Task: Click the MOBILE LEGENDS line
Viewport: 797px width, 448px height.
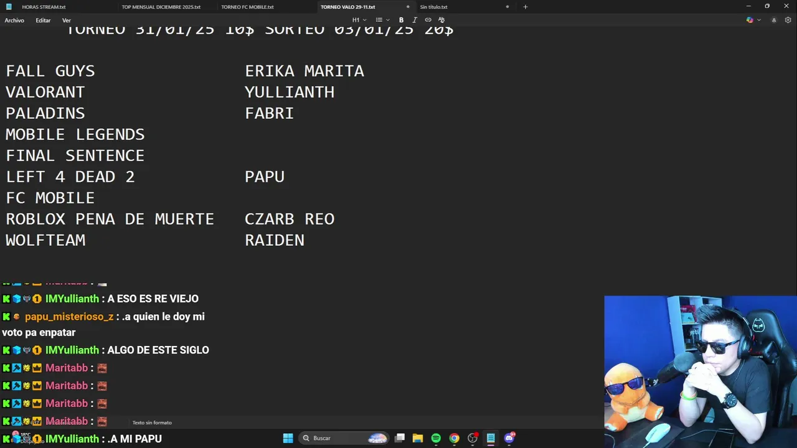Action: point(75,134)
